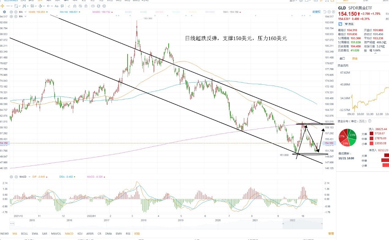Select the Fibonacci retracement lines tool
Viewport: 389px width, 240px height.
coord(32,6)
